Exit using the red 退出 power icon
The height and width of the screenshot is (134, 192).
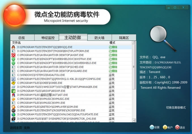point(177,127)
